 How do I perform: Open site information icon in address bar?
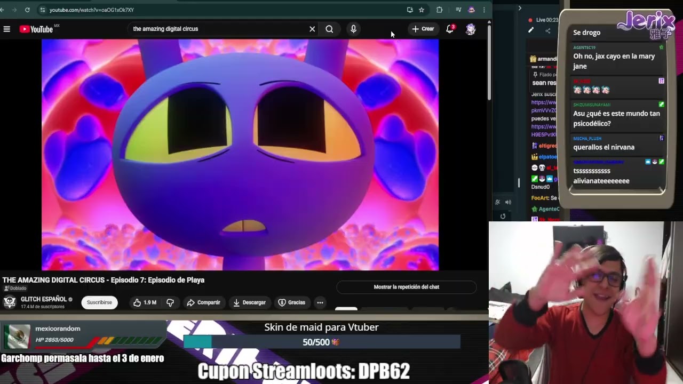pos(42,10)
